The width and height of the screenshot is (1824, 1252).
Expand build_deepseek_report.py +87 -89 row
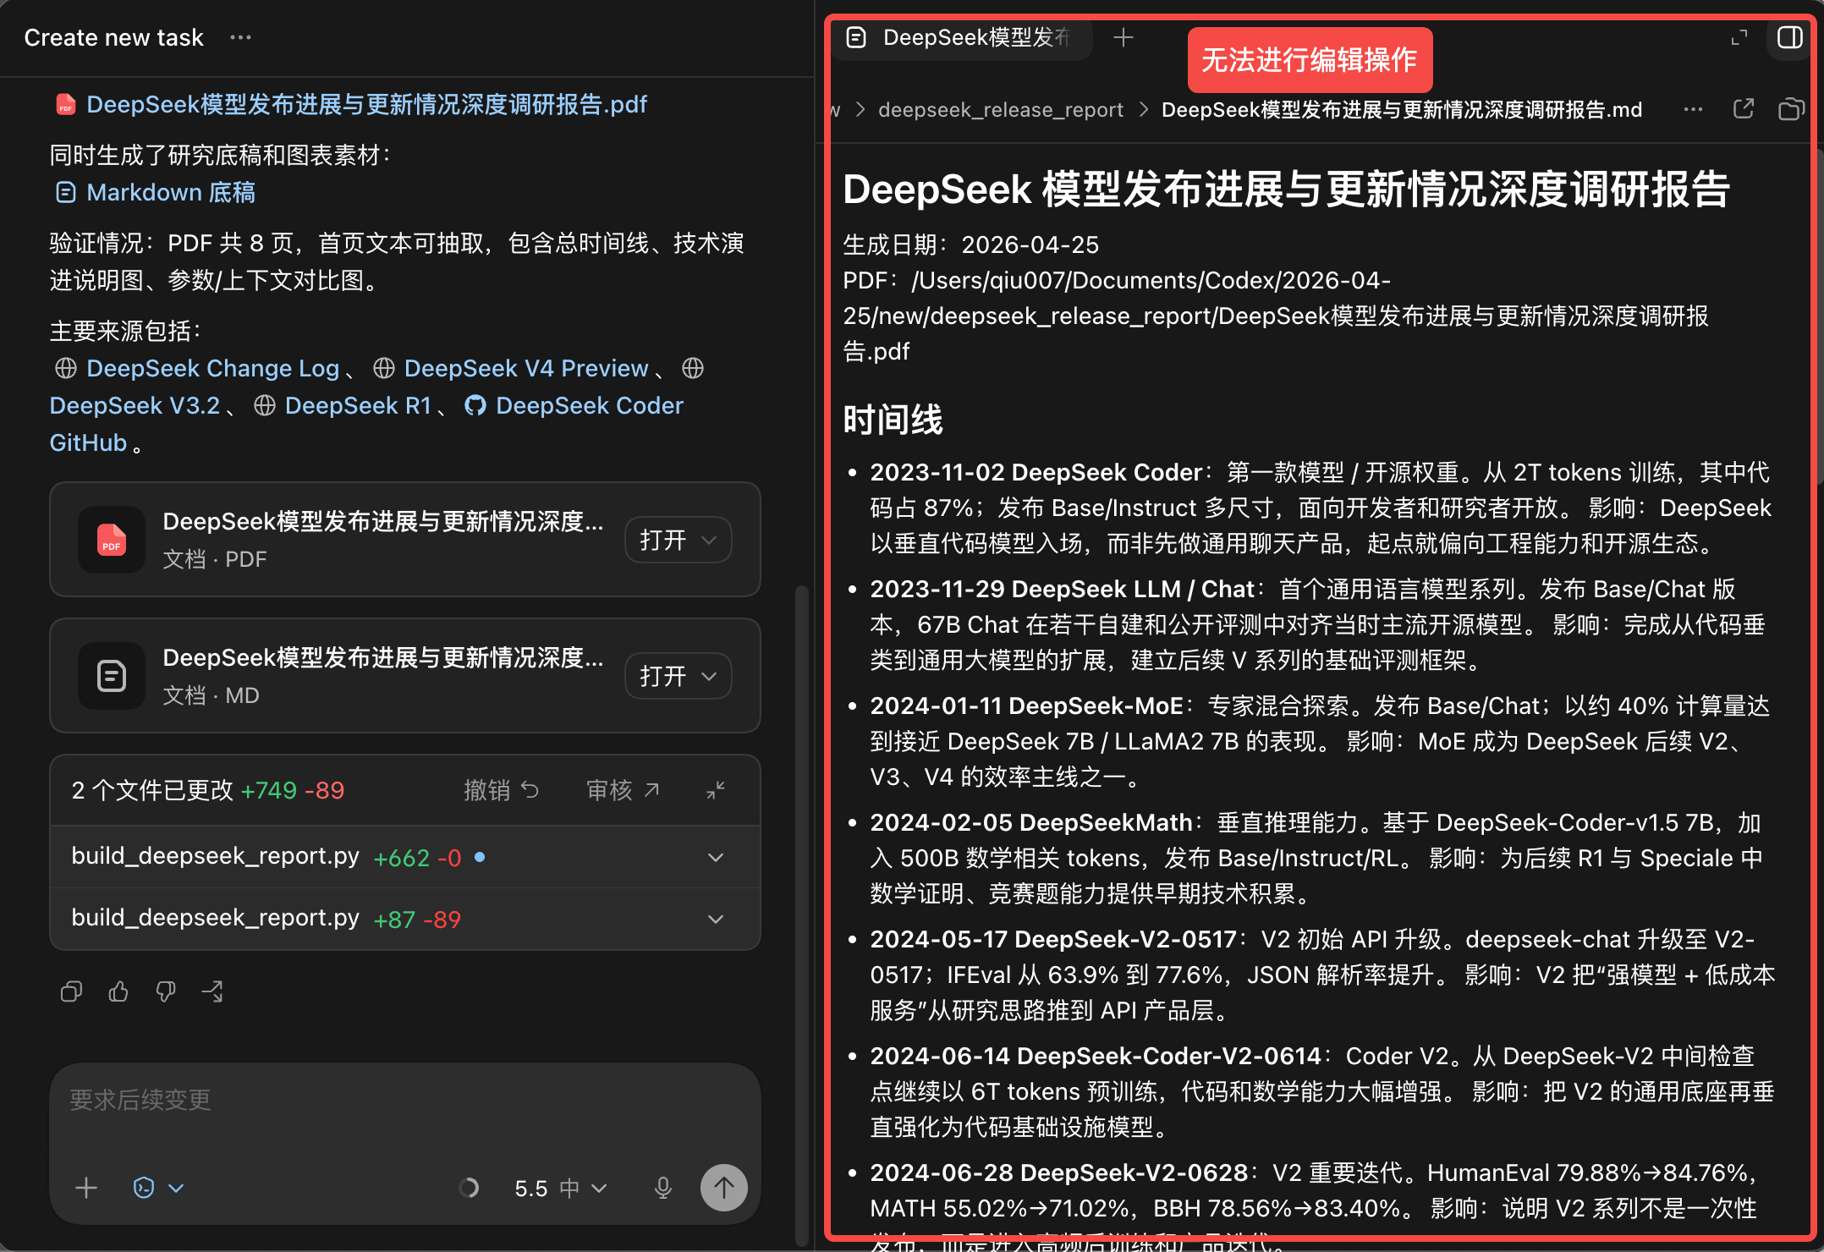click(405, 919)
